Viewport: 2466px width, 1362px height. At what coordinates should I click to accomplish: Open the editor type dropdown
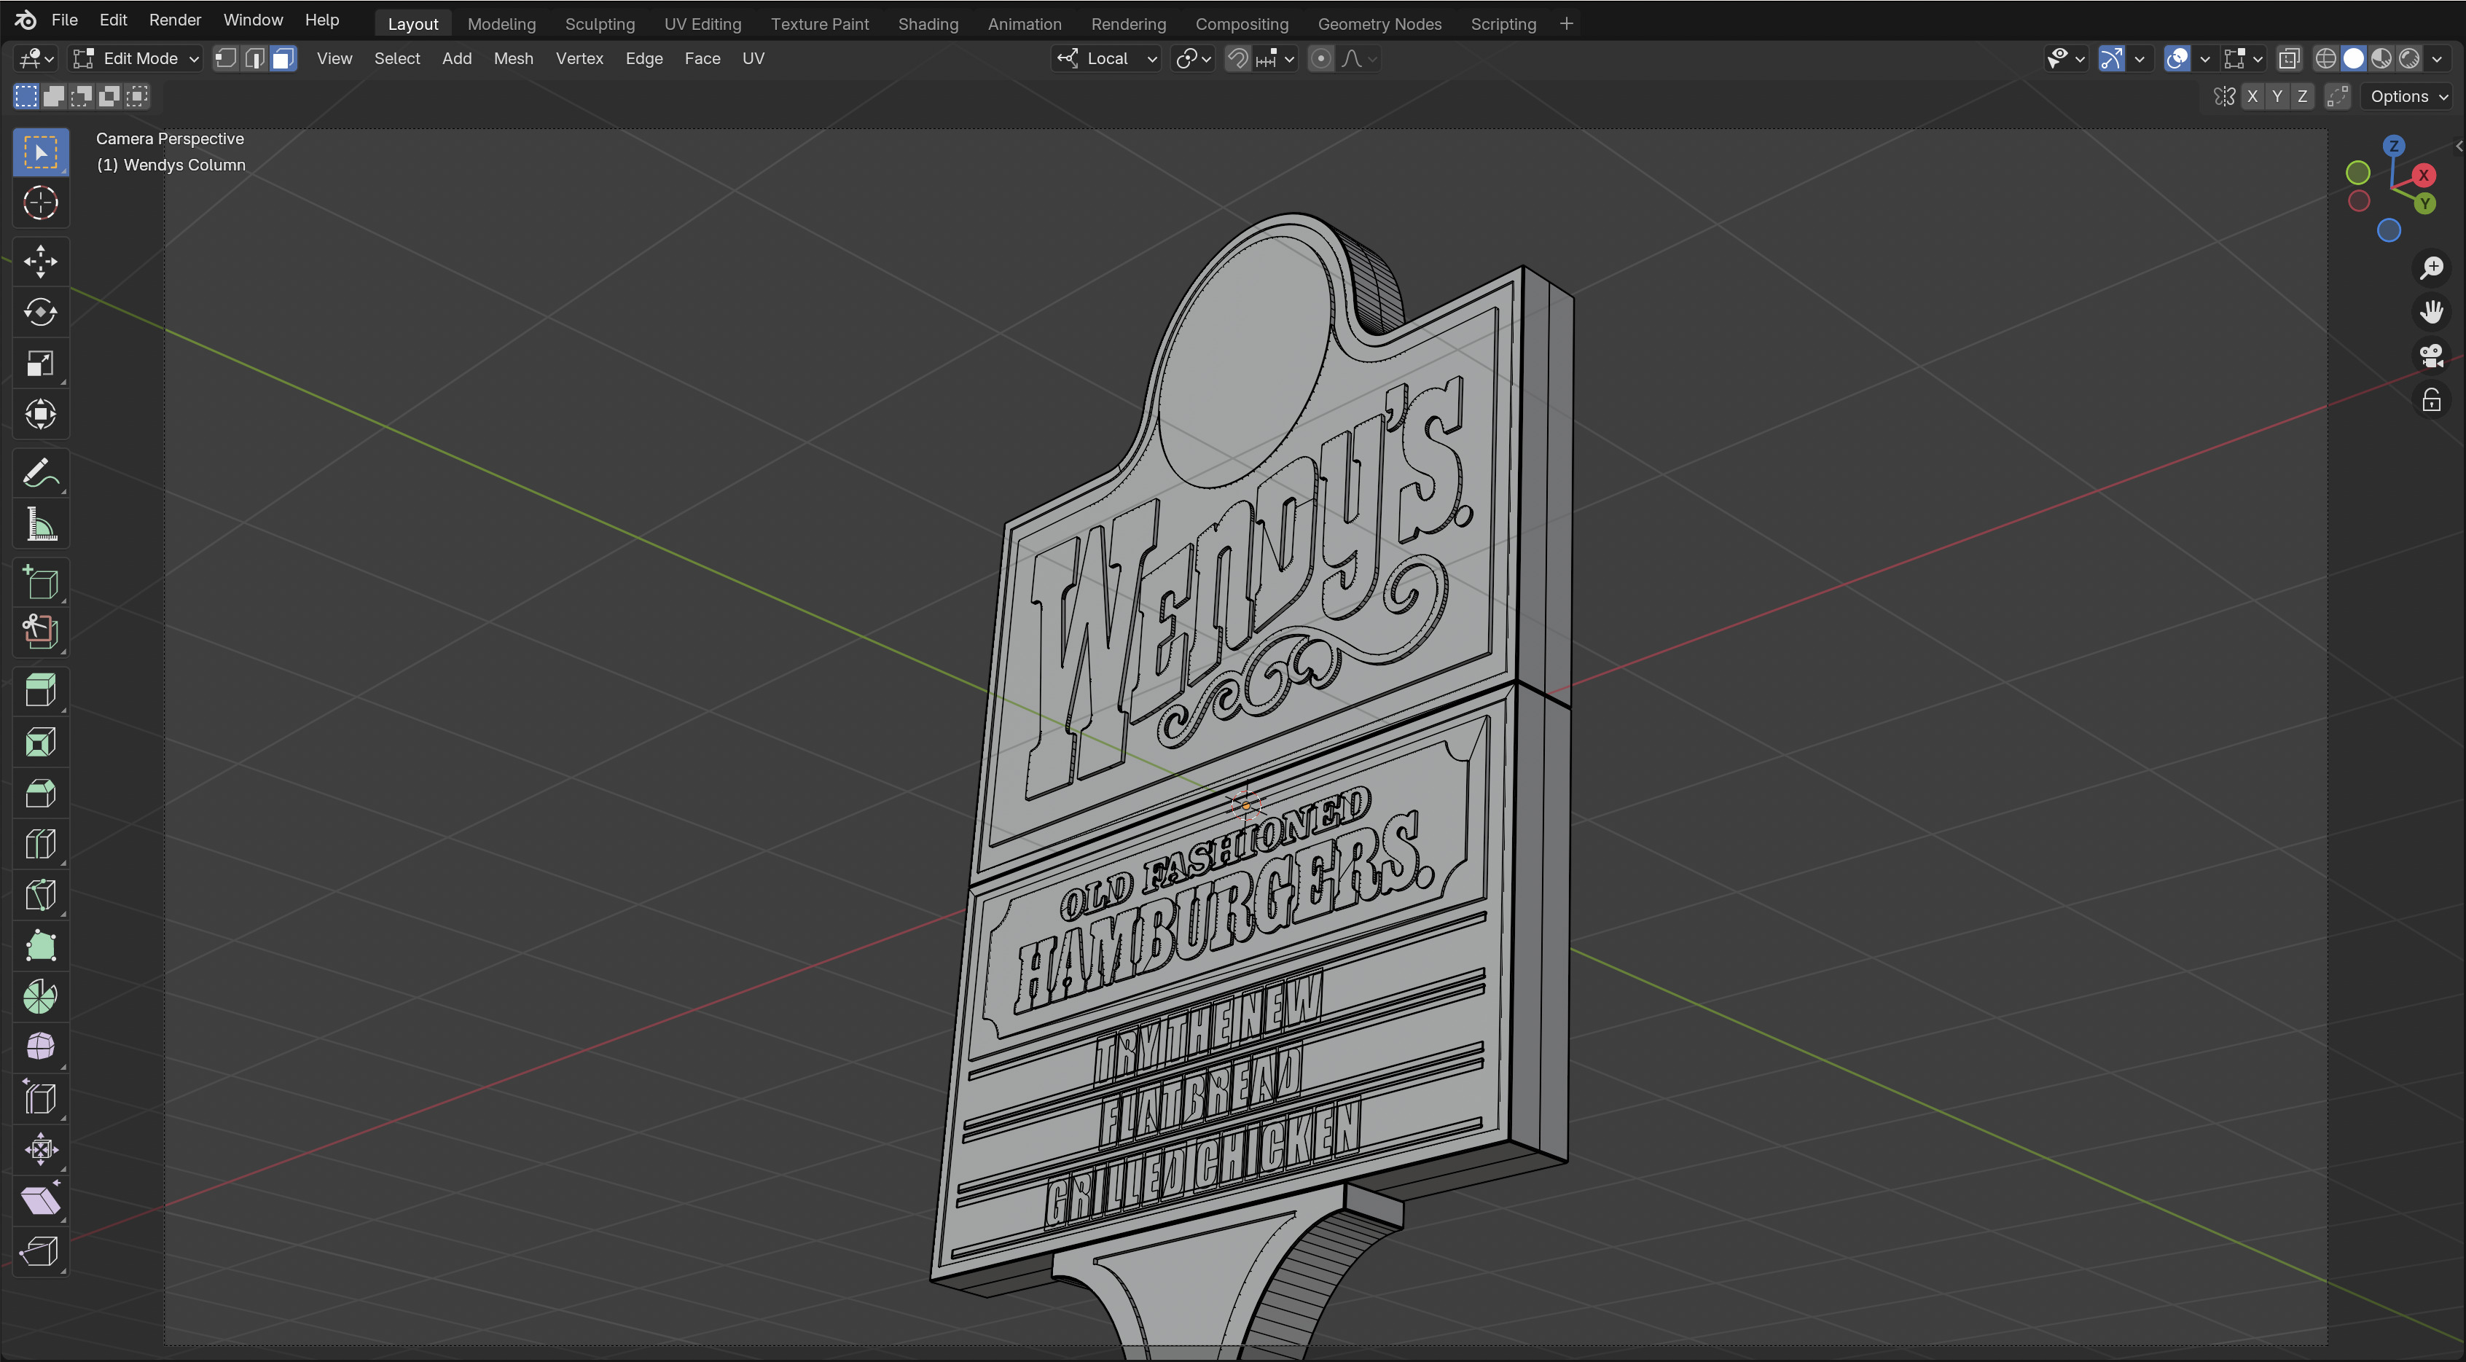pos(36,58)
